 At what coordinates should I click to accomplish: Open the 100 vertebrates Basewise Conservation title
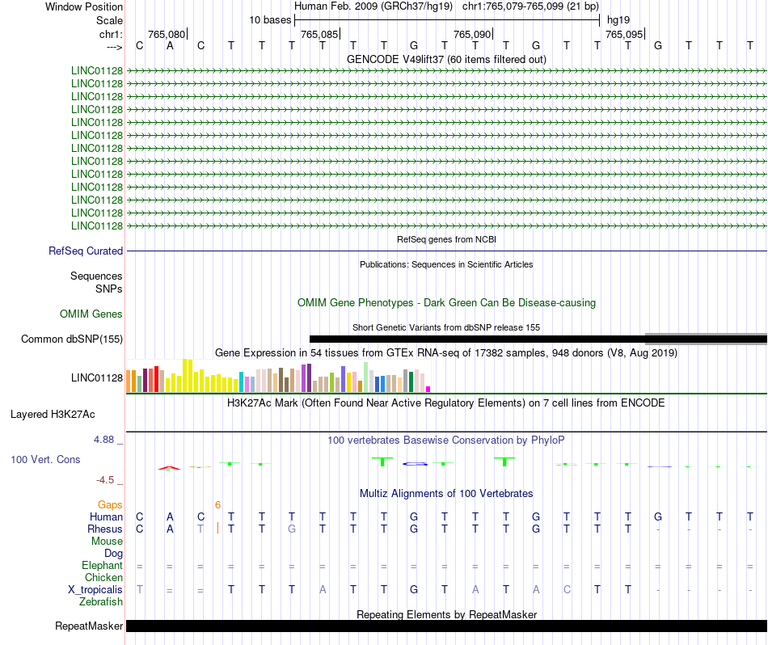tap(446, 441)
